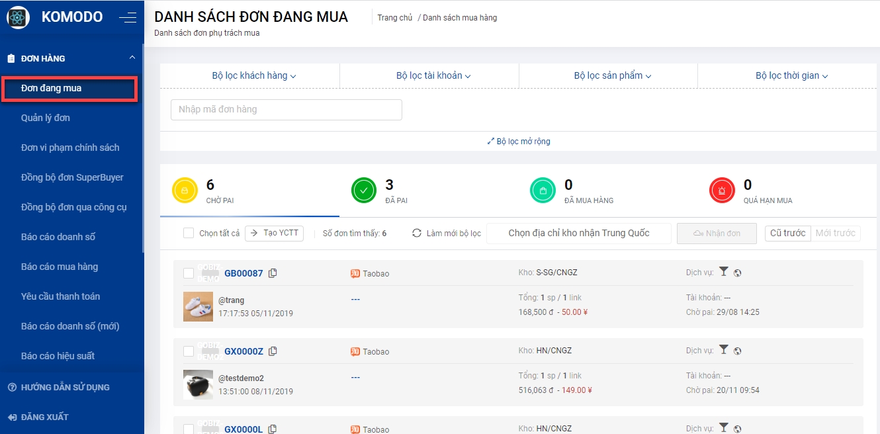The image size is (880, 434).
Task: Click globe service icon on order GX0000Z
Action: coord(738,351)
